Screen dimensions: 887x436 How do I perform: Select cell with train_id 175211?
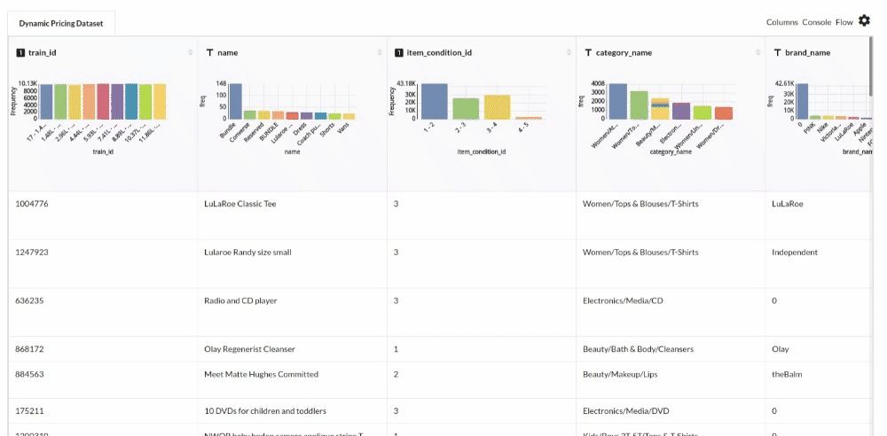[x=103, y=411]
